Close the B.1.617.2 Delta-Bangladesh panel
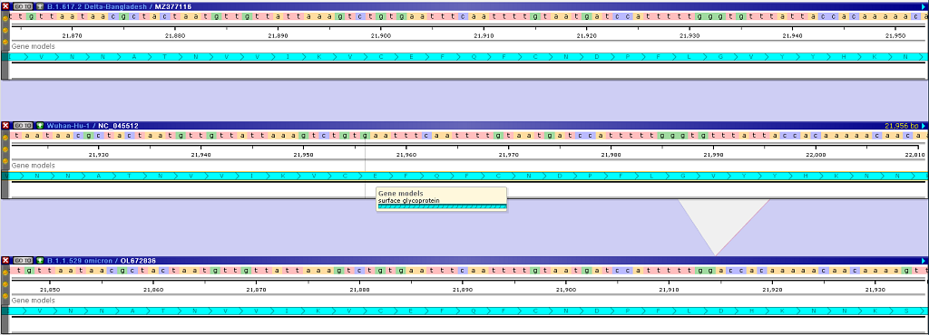Screen dimensions: 929x335 (6, 6)
